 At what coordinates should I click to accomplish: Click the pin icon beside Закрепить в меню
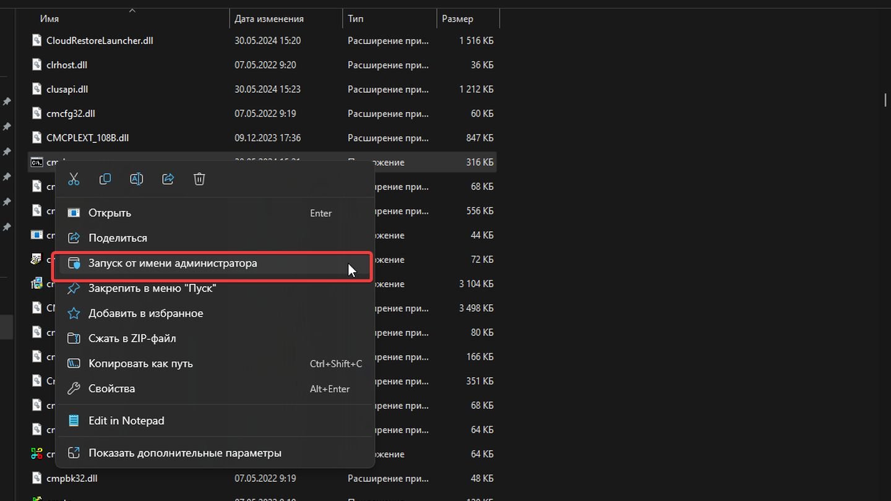pos(74,288)
